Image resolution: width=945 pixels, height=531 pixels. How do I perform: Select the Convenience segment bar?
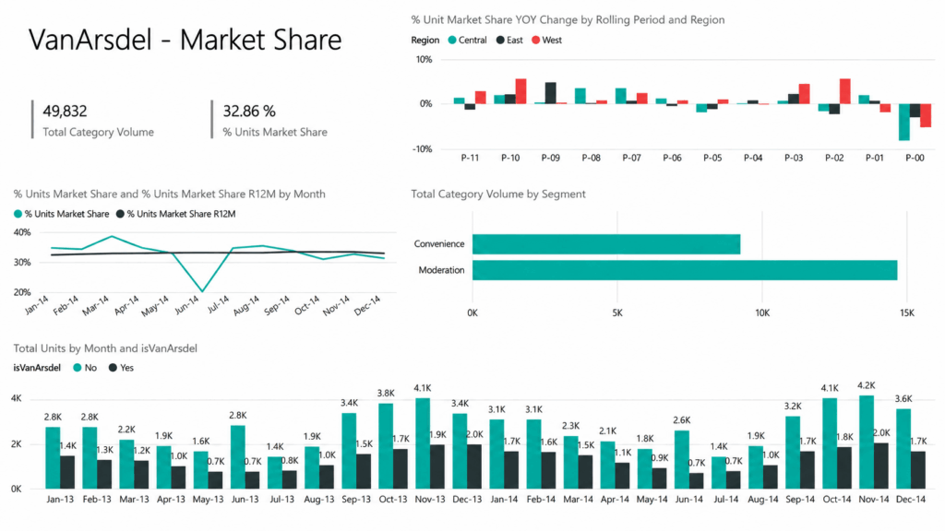[x=606, y=243]
